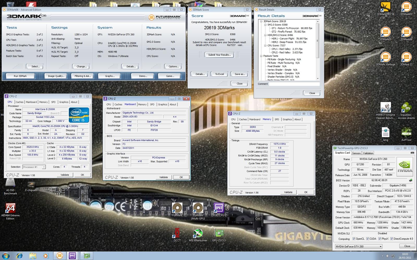Click Validate in CPU-Z Memory window
The width and height of the screenshot is (417, 260).
tap(288, 192)
